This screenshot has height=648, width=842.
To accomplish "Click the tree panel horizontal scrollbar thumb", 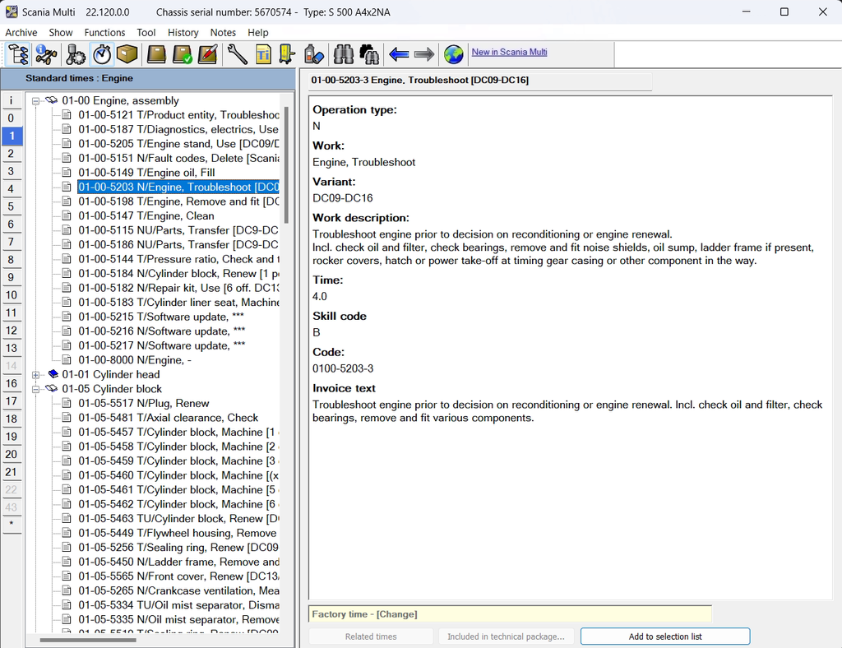I will (89, 640).
